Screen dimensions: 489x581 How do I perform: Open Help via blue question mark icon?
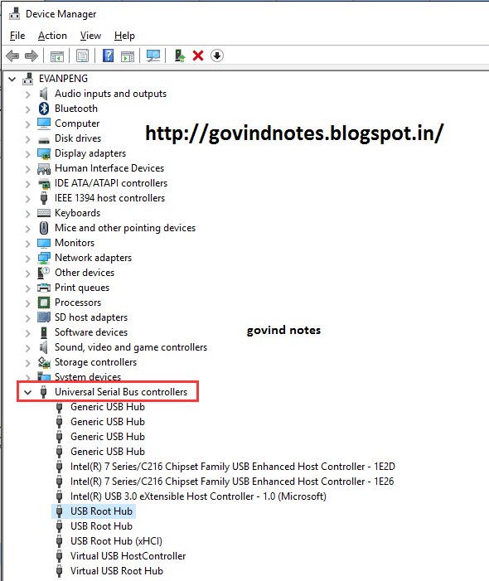[108, 56]
